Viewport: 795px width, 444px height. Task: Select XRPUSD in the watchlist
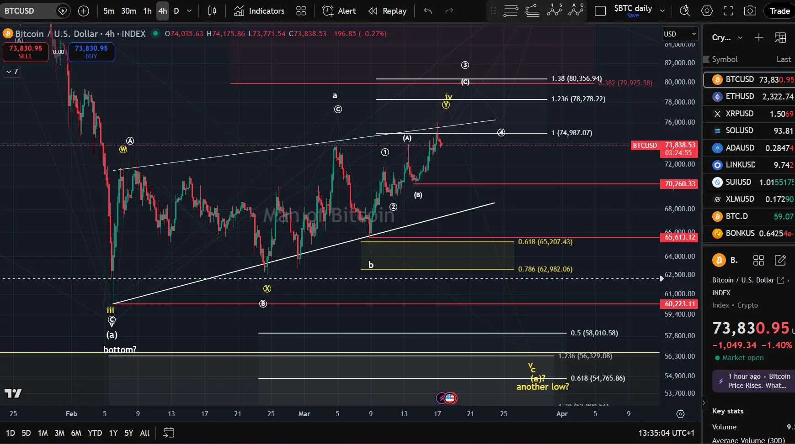749,114
